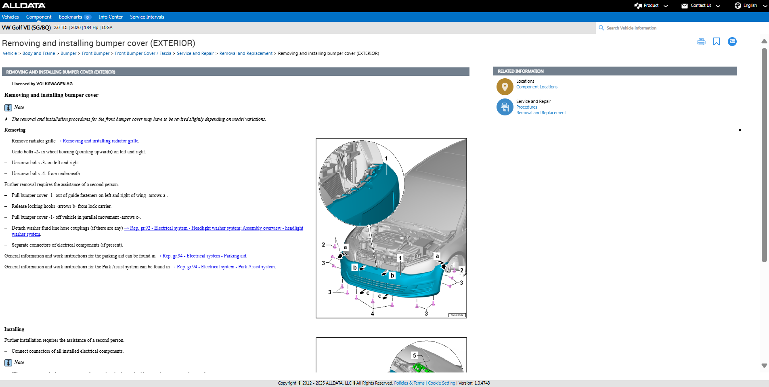This screenshot has height=387, width=769.
Task: Go to Front Bumper breadcrumb
Action: pos(96,53)
